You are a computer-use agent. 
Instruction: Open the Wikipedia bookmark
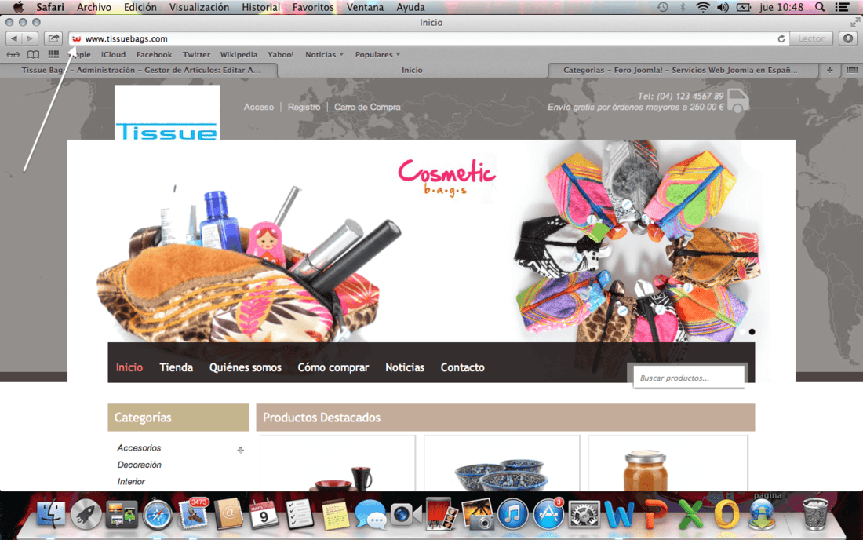[239, 54]
